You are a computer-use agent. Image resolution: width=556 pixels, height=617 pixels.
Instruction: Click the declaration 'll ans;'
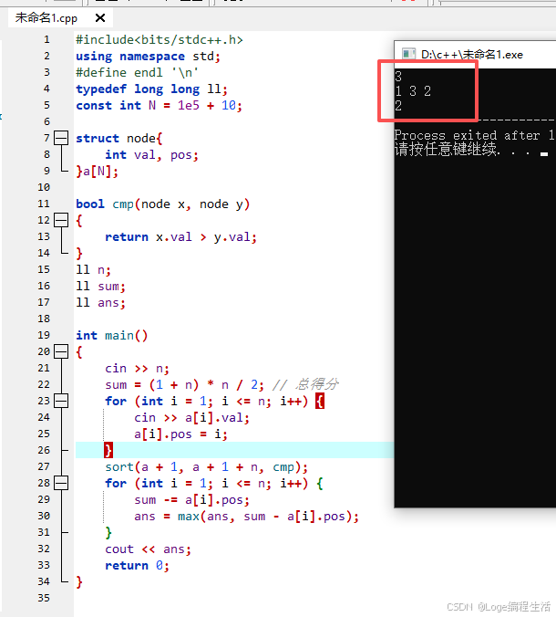(100, 303)
